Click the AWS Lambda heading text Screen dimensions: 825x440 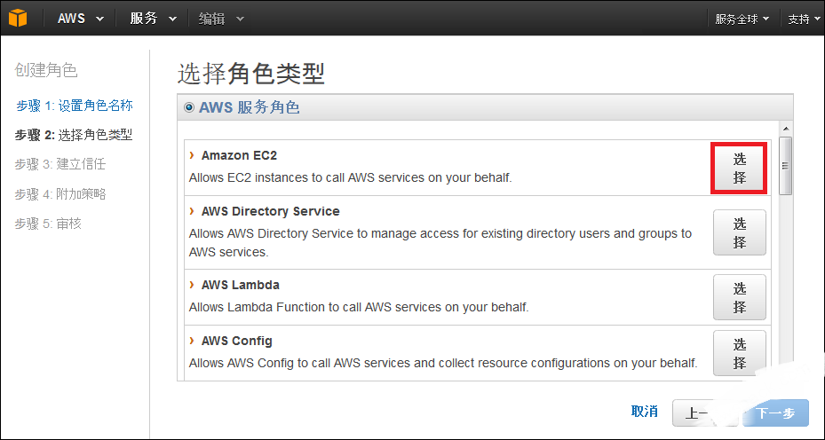pos(241,285)
